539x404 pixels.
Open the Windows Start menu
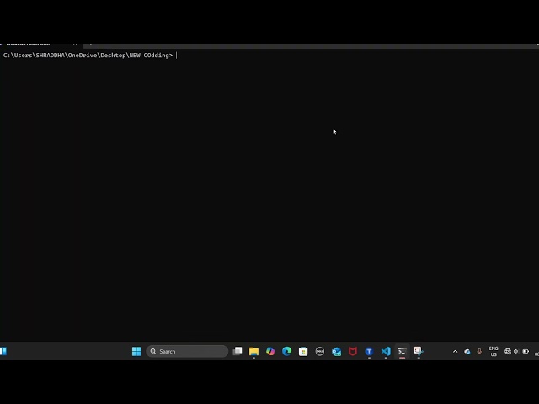136,351
